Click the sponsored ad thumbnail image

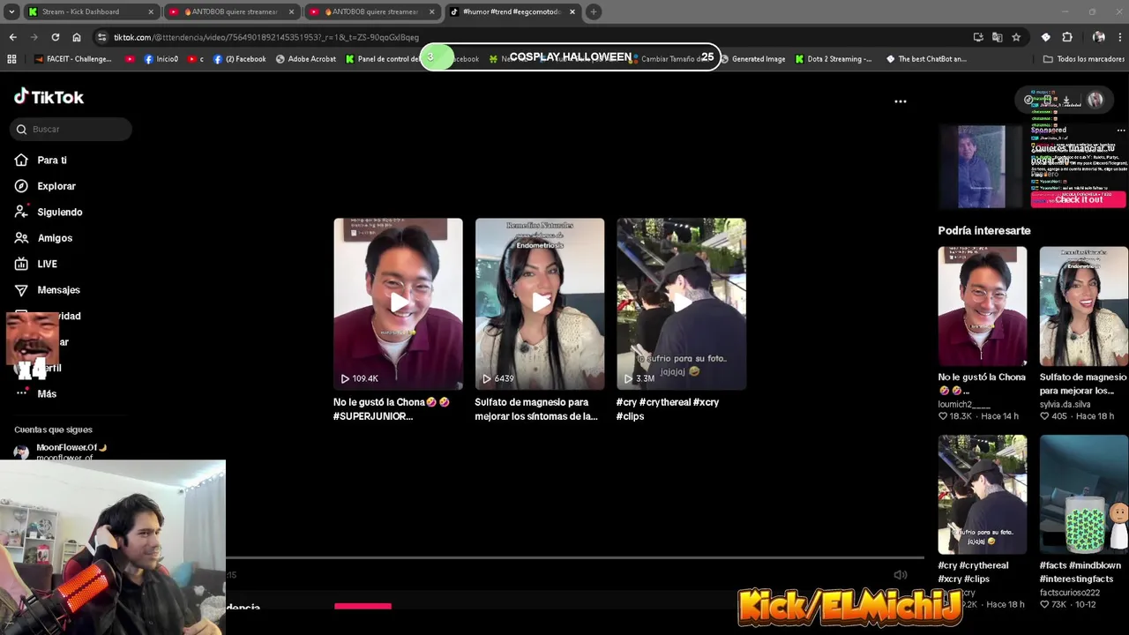click(x=982, y=167)
